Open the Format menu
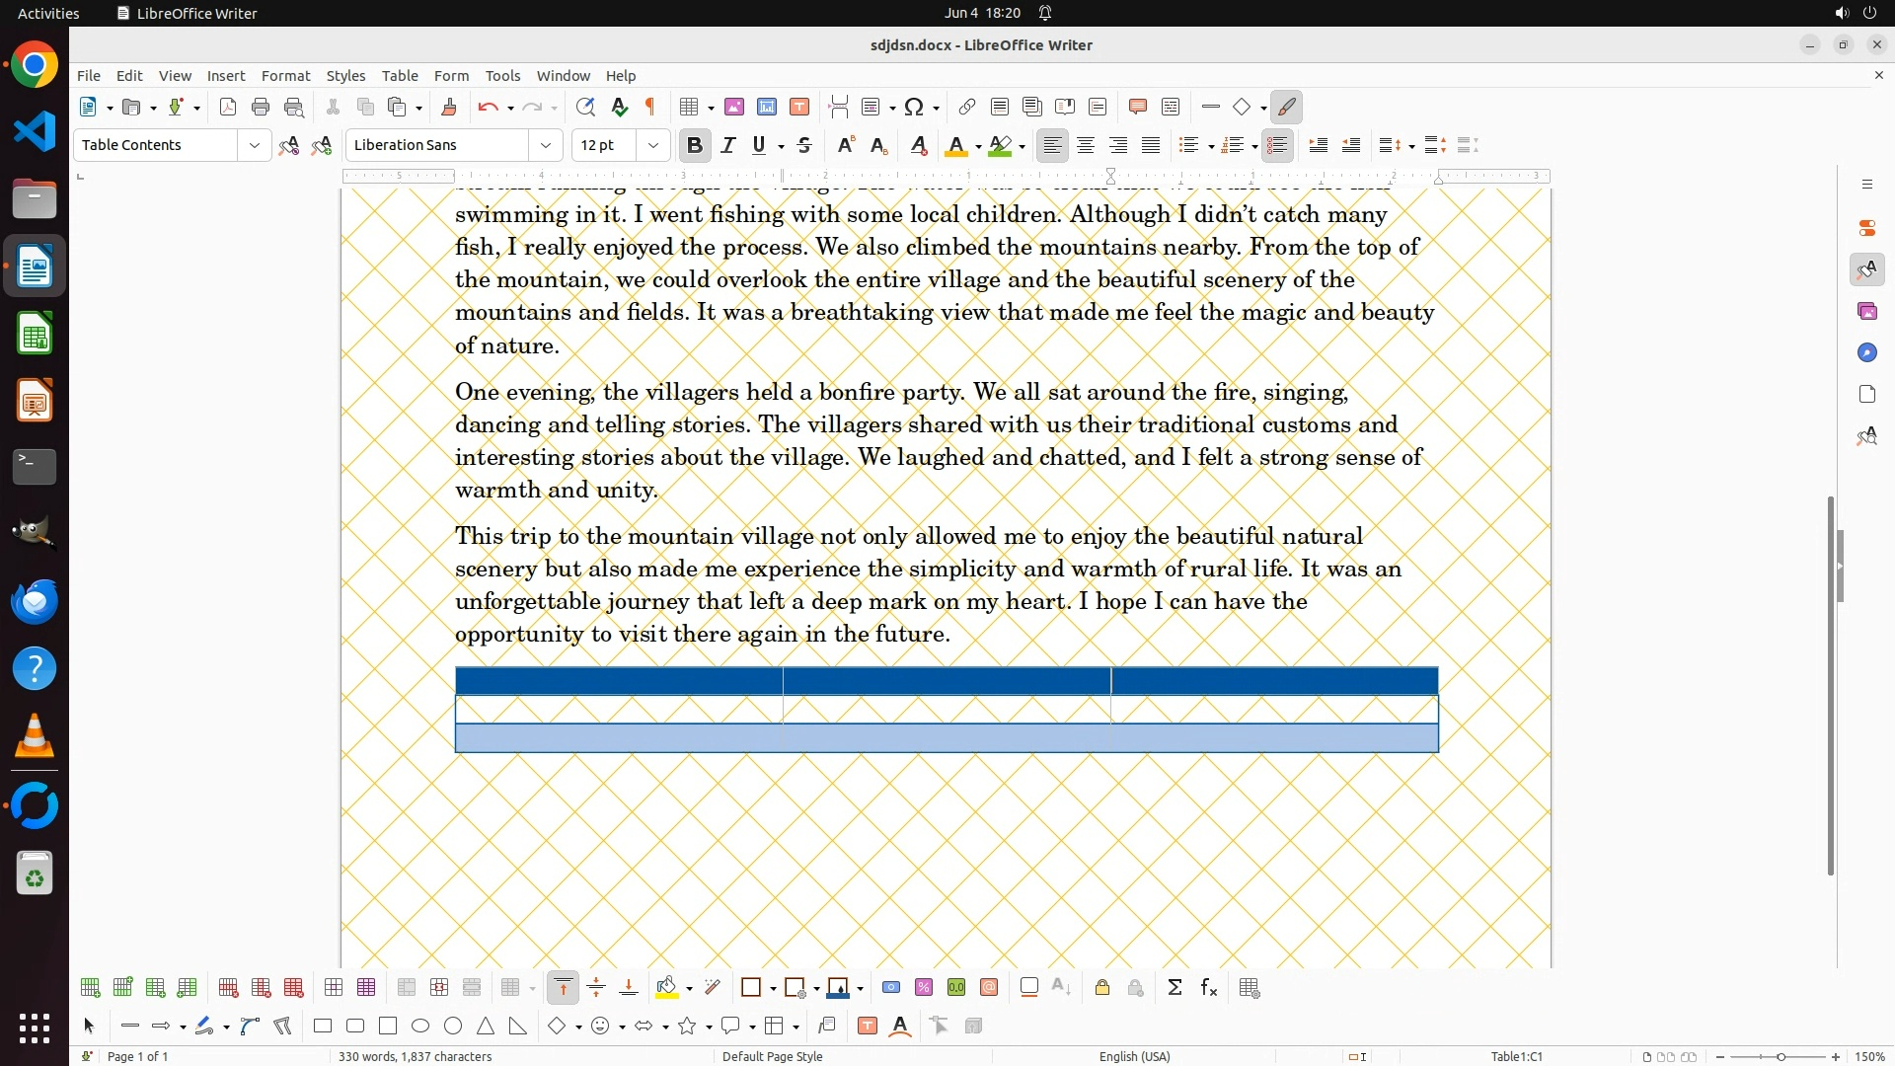1895x1066 pixels. [285, 76]
